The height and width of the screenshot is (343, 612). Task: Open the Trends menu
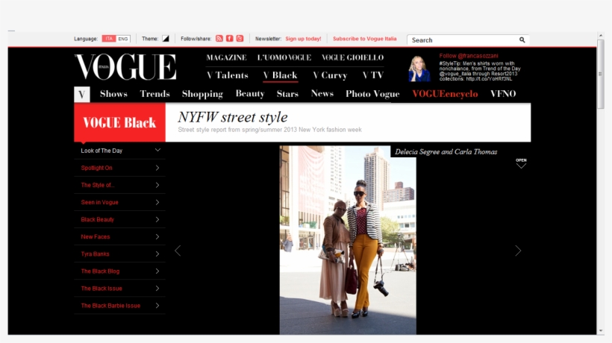pos(155,94)
